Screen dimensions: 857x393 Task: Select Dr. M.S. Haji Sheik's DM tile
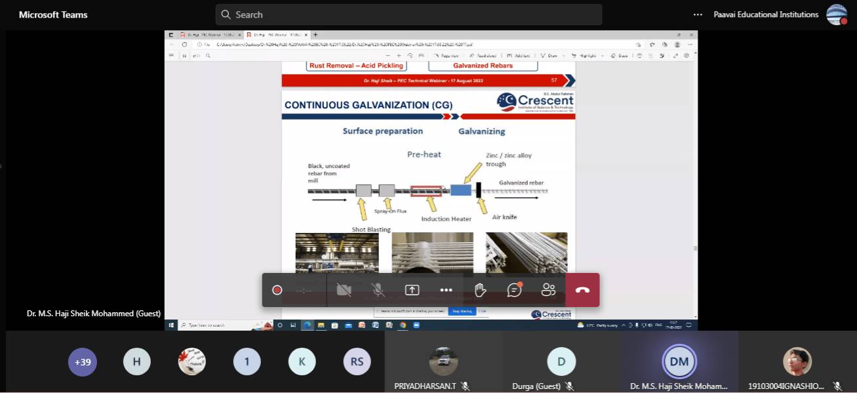679,362
